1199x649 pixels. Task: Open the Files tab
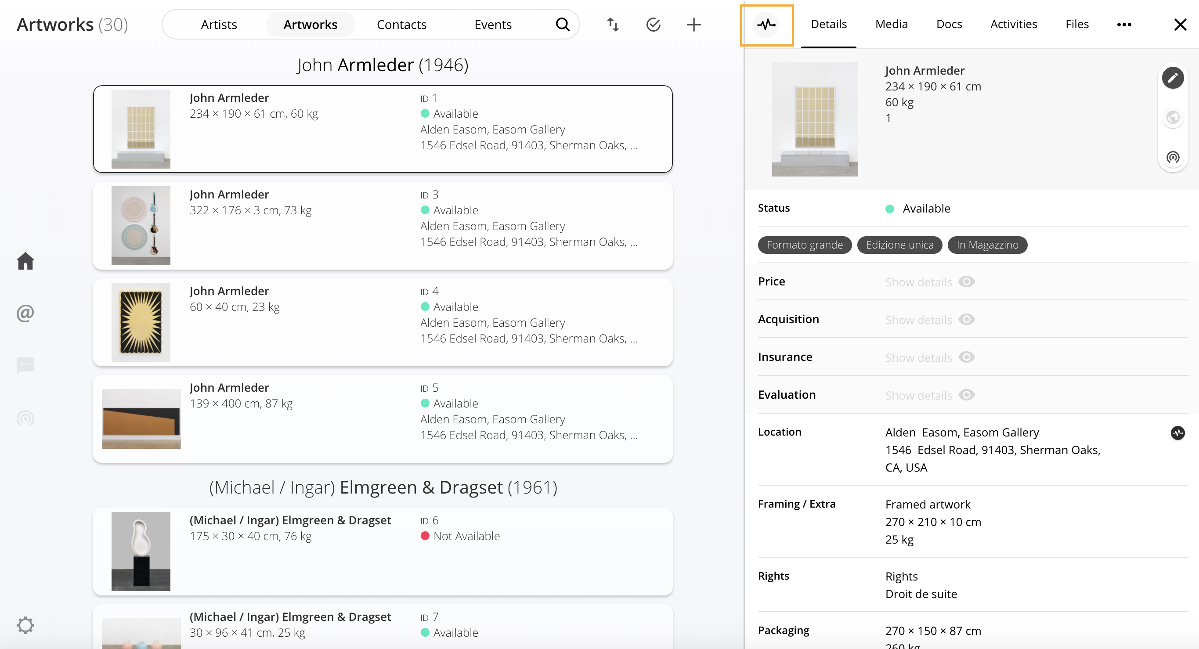(x=1076, y=24)
